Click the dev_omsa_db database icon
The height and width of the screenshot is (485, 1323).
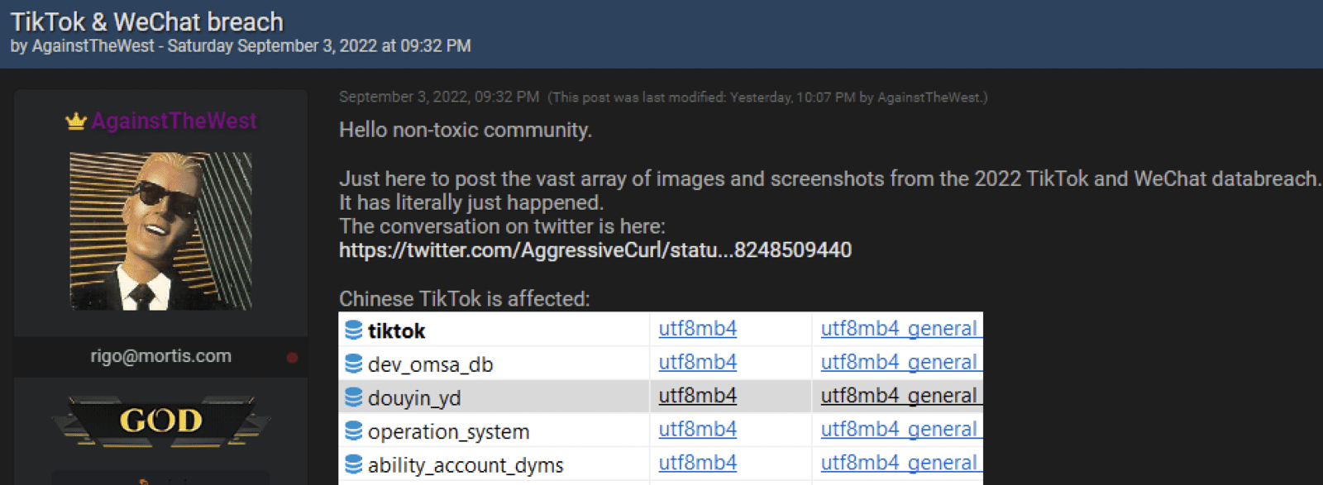point(353,364)
